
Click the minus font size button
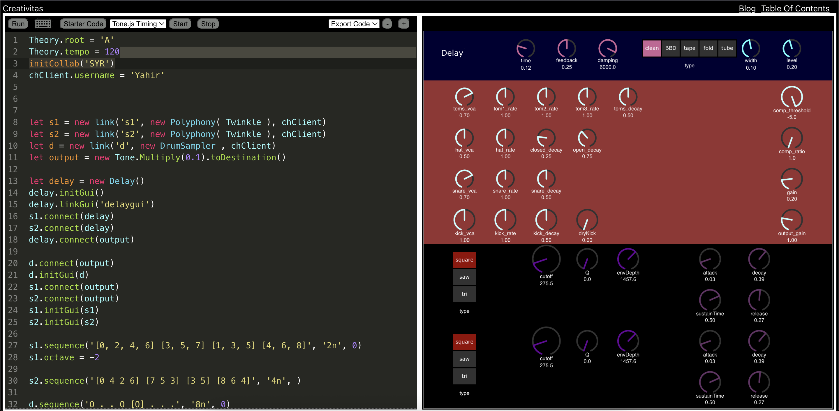(x=387, y=24)
